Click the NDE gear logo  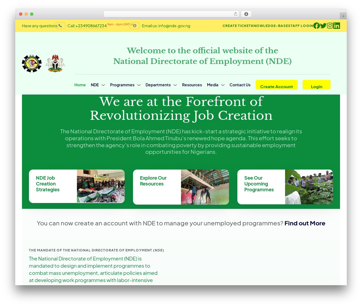[32, 63]
